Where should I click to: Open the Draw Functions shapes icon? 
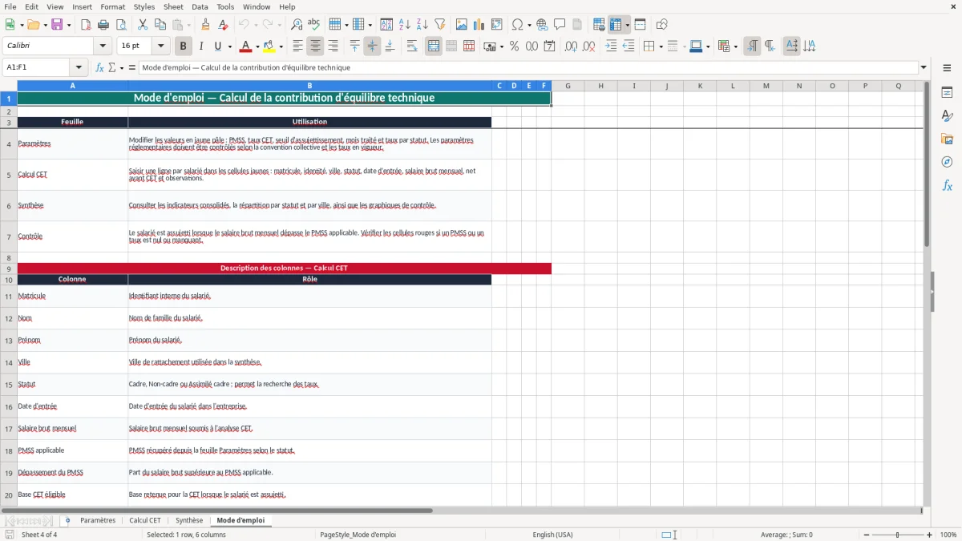click(x=662, y=25)
